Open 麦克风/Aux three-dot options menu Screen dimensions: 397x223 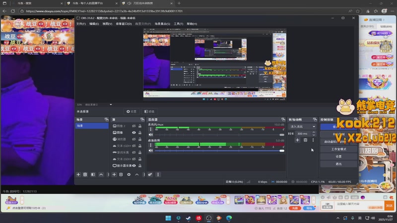click(x=151, y=129)
